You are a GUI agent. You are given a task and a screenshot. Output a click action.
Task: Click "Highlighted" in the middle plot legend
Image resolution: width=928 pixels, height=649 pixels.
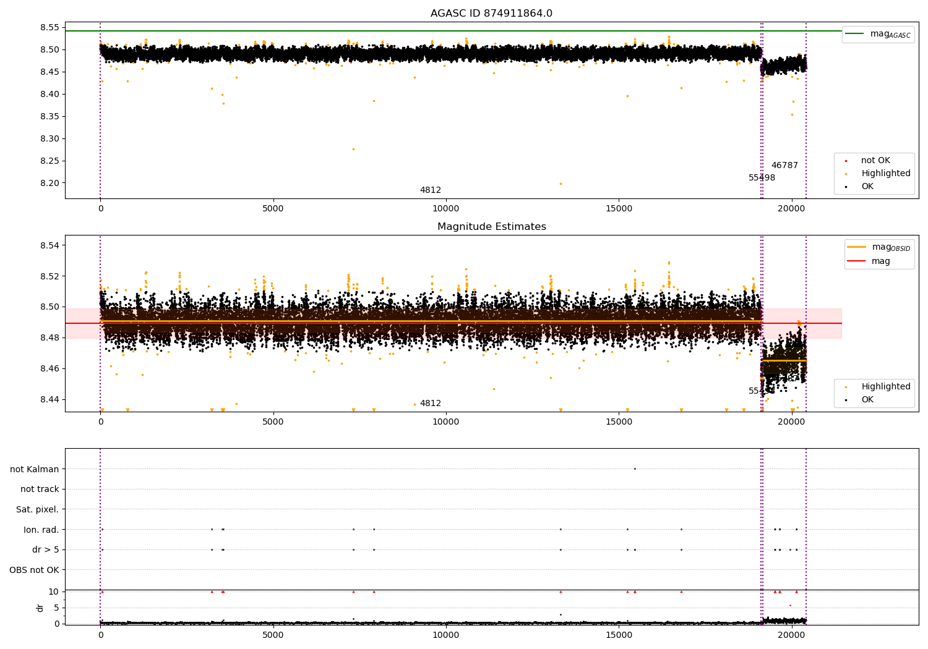coord(885,387)
